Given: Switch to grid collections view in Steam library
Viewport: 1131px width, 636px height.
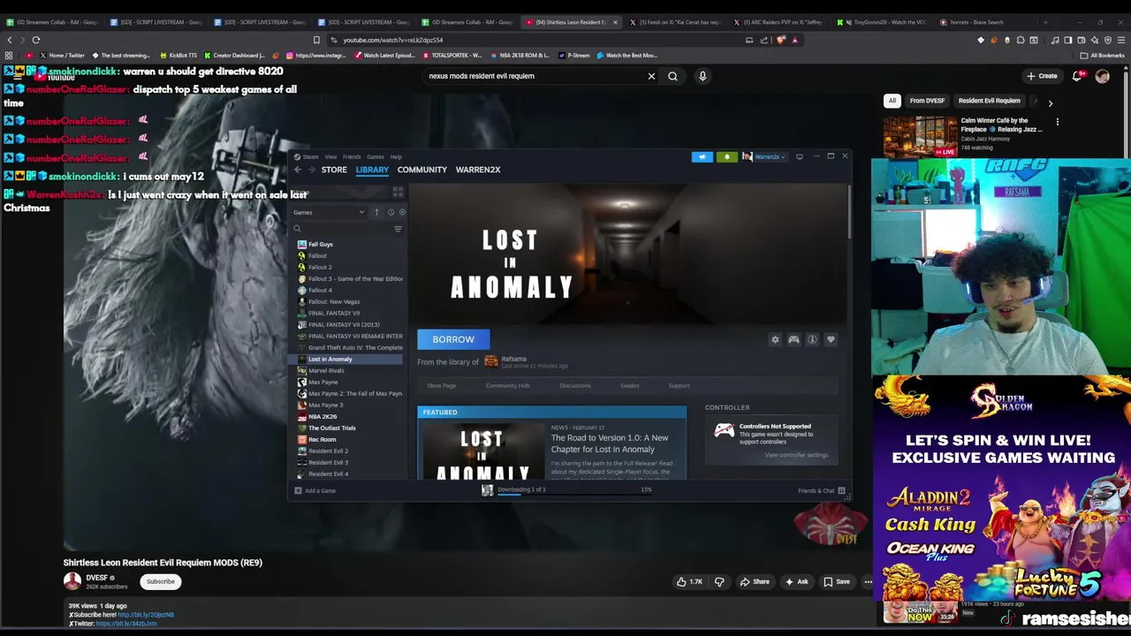Looking at the screenshot, I should pos(398,191).
